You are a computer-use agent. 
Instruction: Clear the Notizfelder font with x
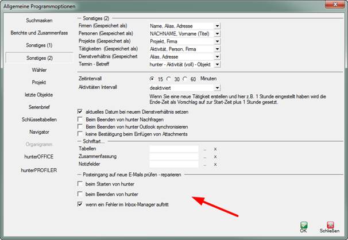pyautogui.click(x=215, y=164)
